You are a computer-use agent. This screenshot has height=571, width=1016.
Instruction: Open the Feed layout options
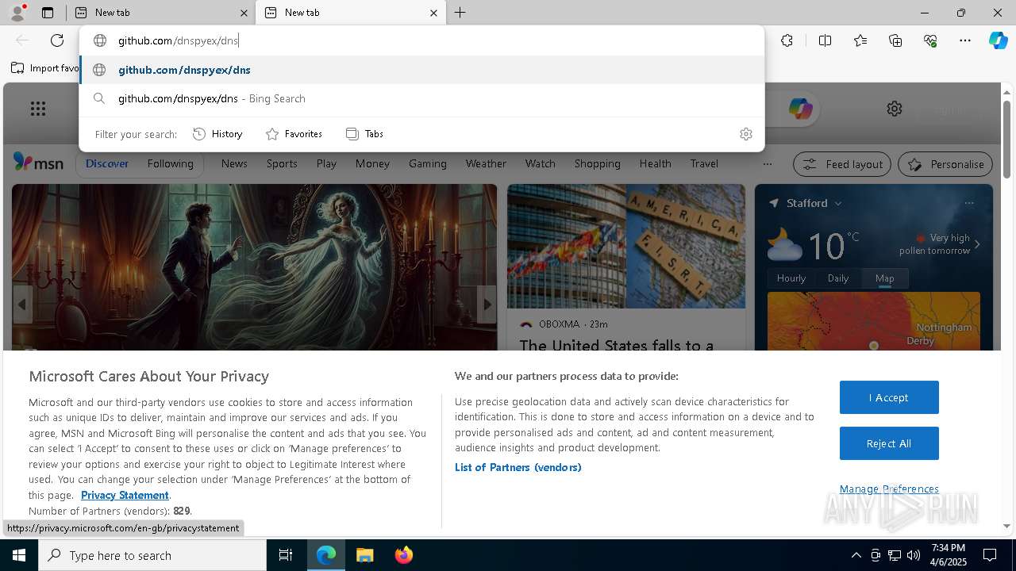(842, 164)
